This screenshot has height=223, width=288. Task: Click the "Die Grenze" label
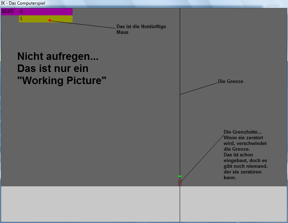click(x=230, y=82)
